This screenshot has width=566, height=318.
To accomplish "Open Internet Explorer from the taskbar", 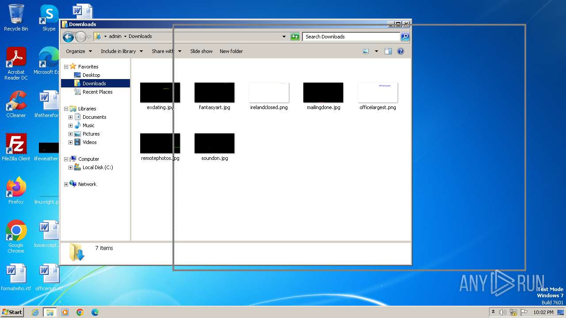I will (35, 312).
